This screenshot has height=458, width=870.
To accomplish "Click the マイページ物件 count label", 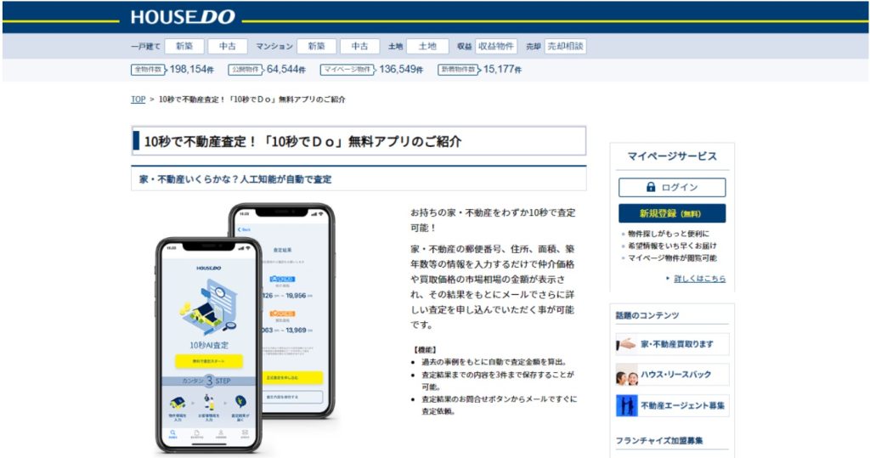I will (347, 70).
